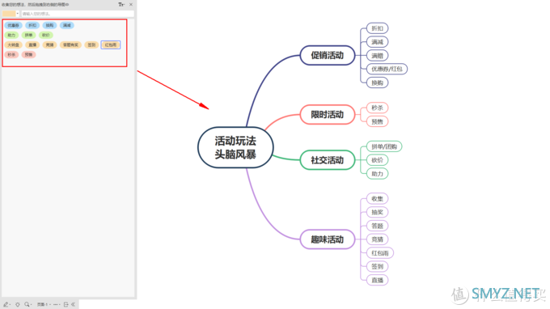Click the magnifier zoom icon in bottom toolbar

[27, 304]
